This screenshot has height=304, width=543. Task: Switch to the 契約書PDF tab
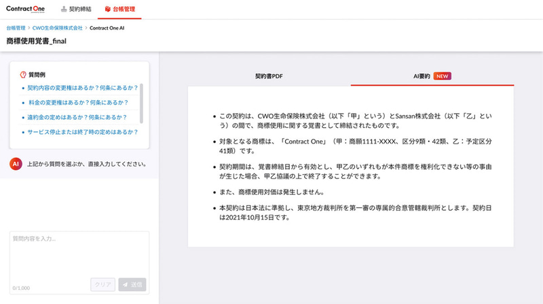click(269, 76)
